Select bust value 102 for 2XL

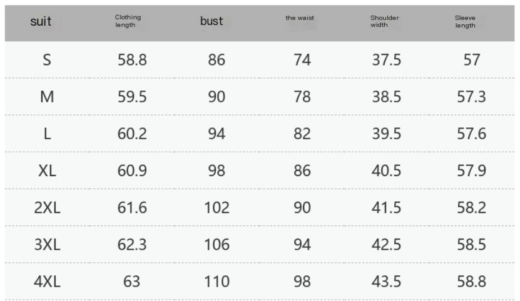click(217, 207)
